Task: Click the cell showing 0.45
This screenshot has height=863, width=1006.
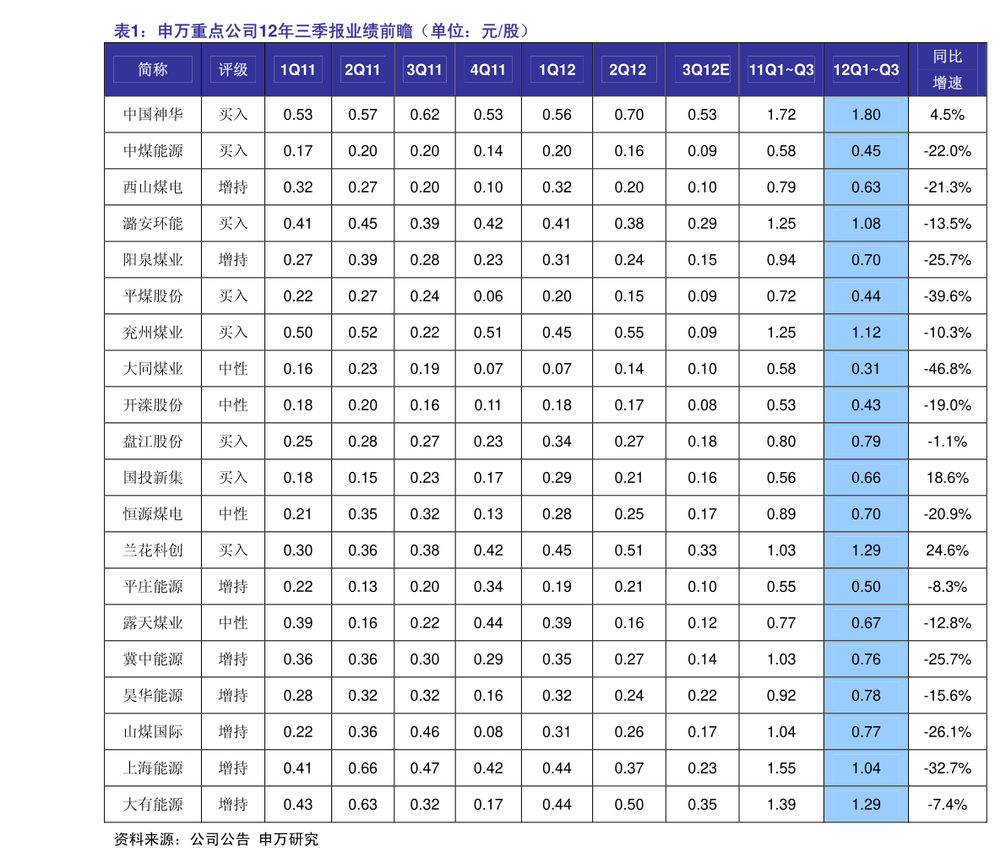Action: [x=866, y=151]
